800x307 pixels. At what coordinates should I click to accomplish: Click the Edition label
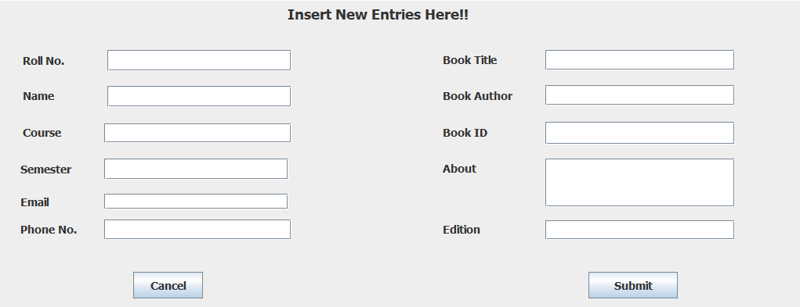[462, 230]
